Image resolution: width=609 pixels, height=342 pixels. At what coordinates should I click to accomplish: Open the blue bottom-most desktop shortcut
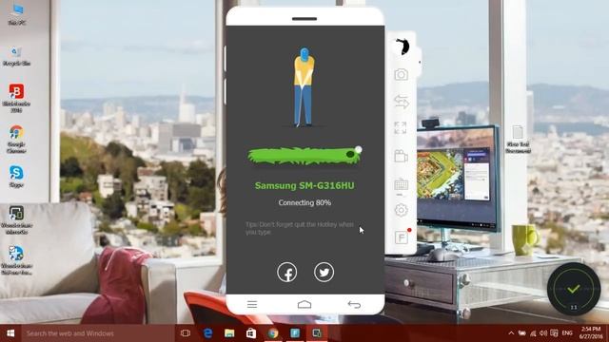point(16,260)
